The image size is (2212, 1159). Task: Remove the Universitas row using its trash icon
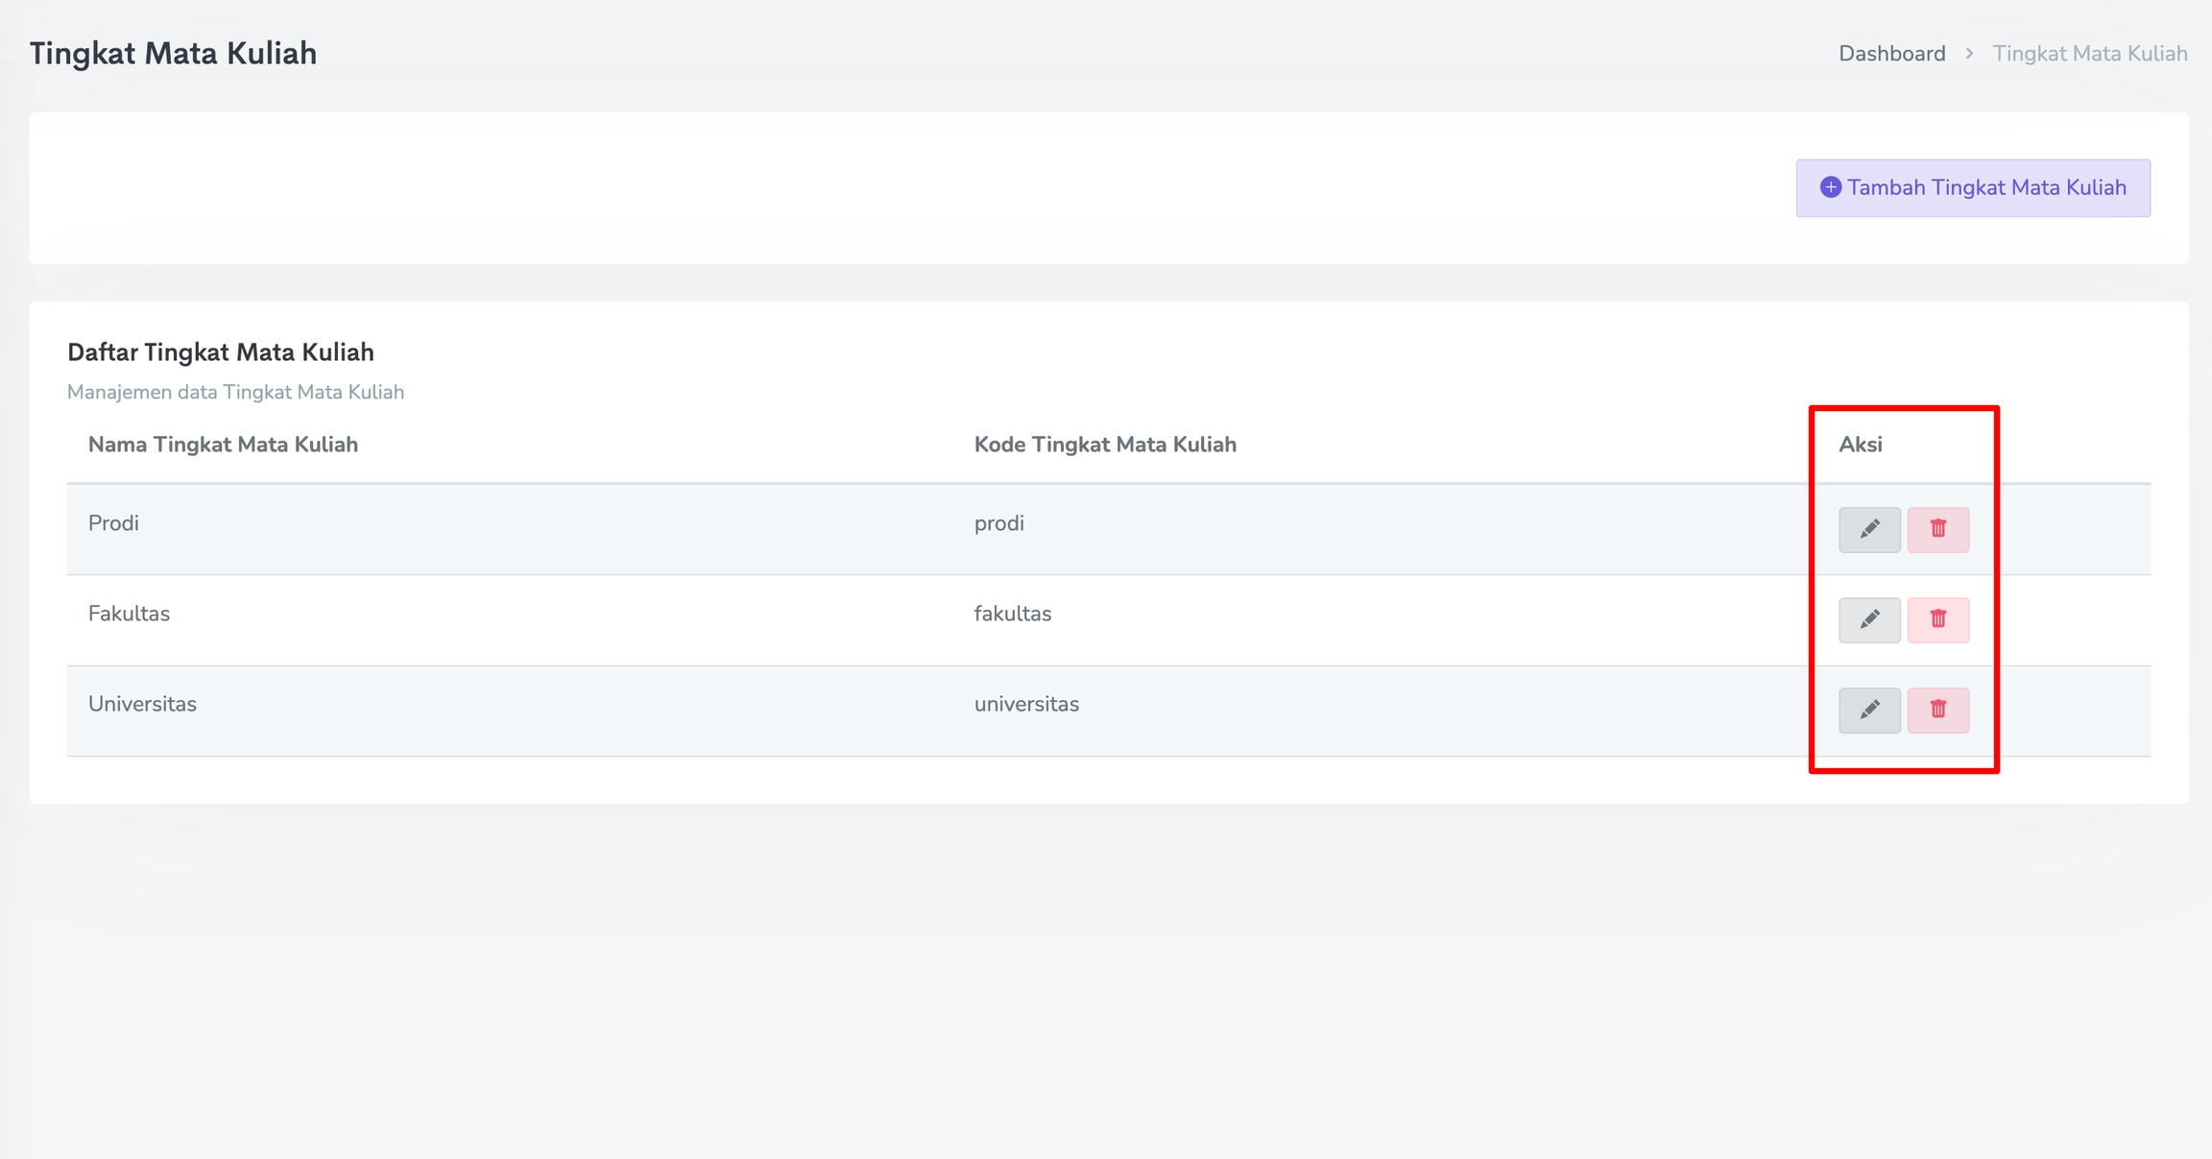click(x=1937, y=710)
